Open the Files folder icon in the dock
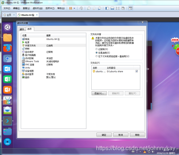 [x=8, y=38]
